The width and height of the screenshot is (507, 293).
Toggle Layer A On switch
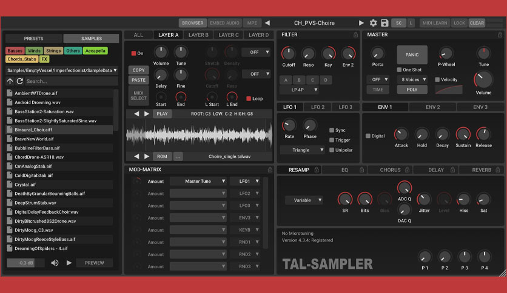point(133,53)
